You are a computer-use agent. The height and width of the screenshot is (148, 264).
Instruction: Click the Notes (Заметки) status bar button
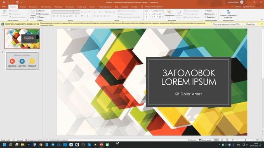[x=192, y=140]
